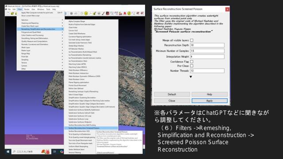Open the Tools menu
Viewport: 283px width, 159px height.
point(48,9)
